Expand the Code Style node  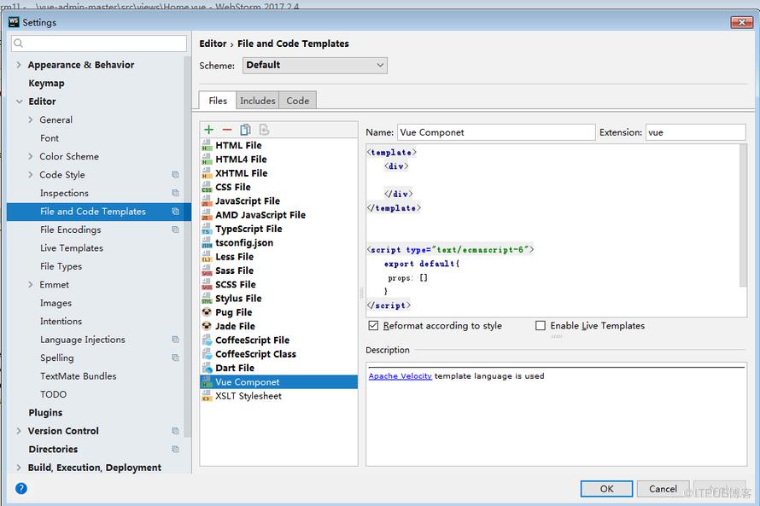point(31,174)
